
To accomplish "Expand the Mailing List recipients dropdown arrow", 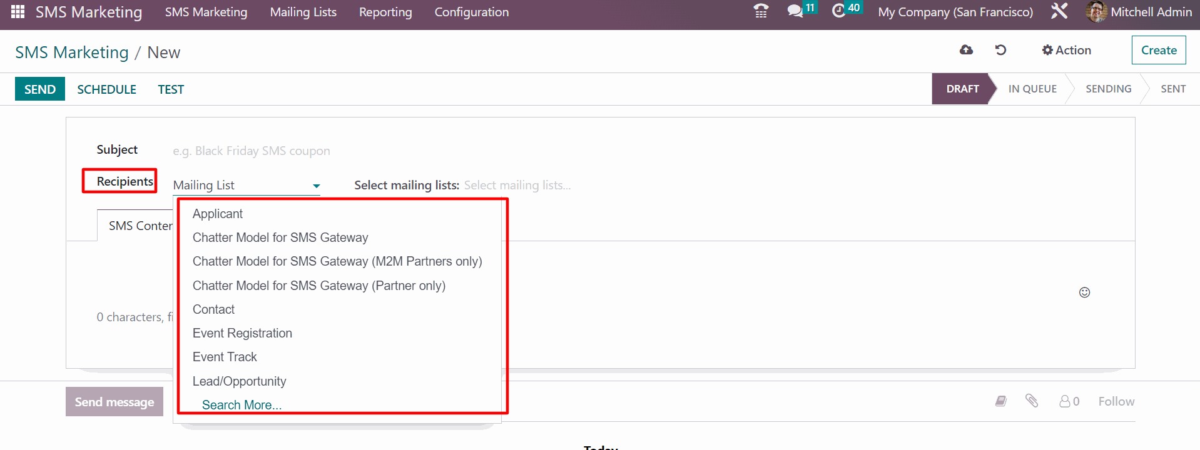I will [316, 186].
